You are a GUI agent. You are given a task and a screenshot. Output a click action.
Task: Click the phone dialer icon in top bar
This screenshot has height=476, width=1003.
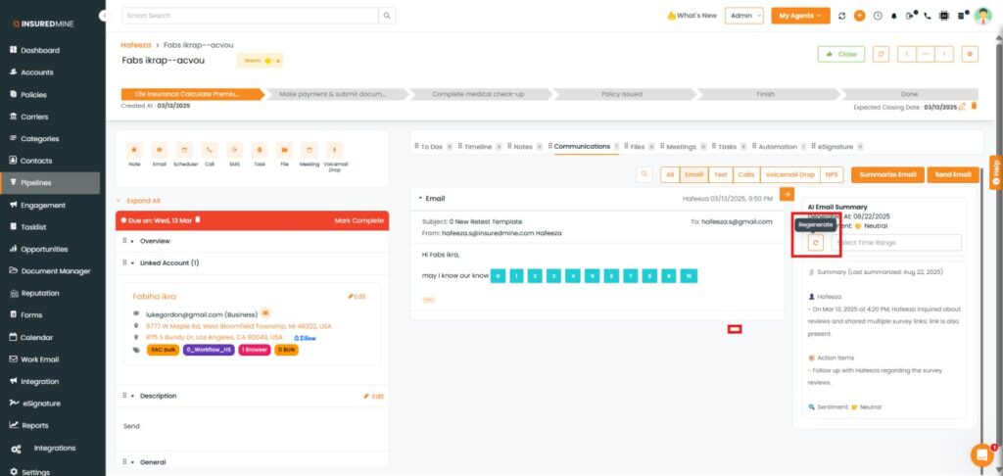(928, 16)
